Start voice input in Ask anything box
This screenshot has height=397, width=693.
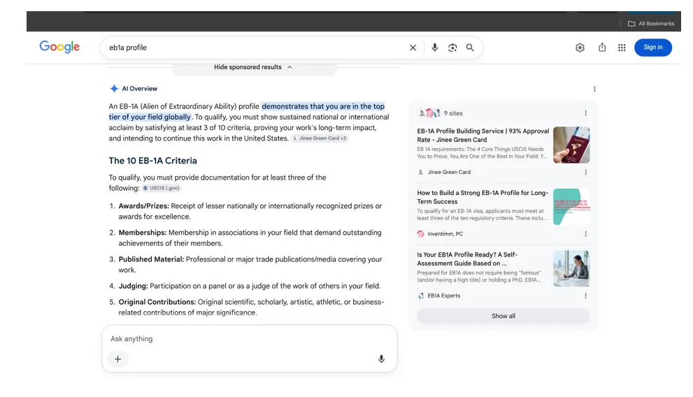click(381, 359)
